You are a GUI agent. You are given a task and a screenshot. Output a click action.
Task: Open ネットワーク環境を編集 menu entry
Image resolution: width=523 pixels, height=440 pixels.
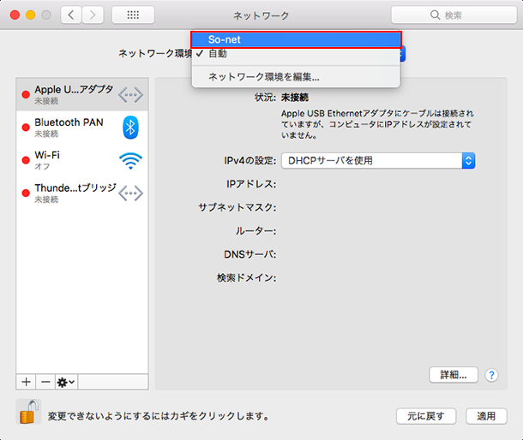click(x=263, y=77)
